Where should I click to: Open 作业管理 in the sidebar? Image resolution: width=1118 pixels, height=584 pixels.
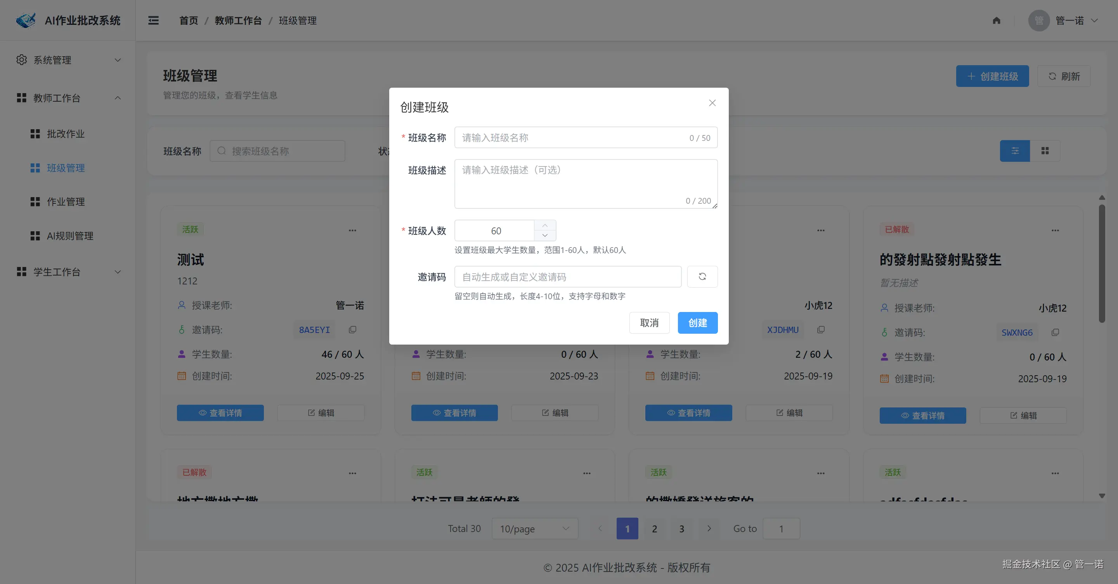point(66,202)
